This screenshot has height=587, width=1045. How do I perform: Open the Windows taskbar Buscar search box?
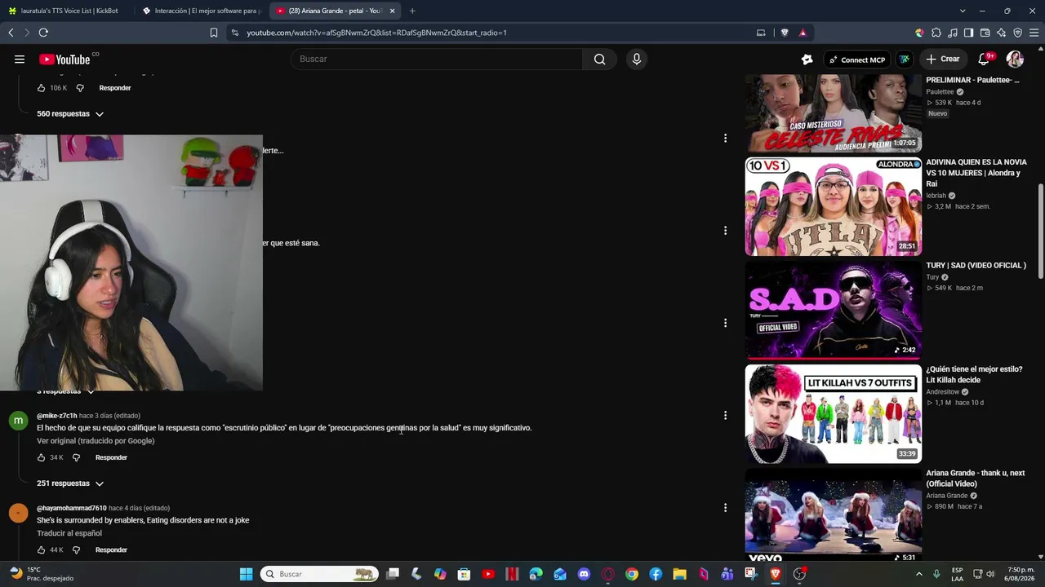(320, 574)
